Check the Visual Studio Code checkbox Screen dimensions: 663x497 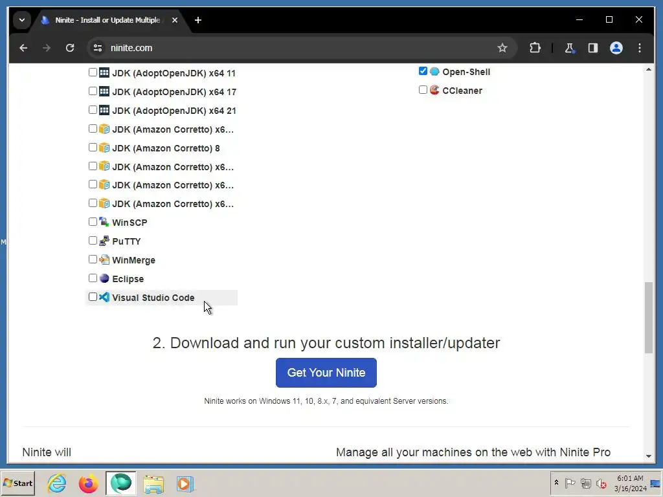coord(93,296)
